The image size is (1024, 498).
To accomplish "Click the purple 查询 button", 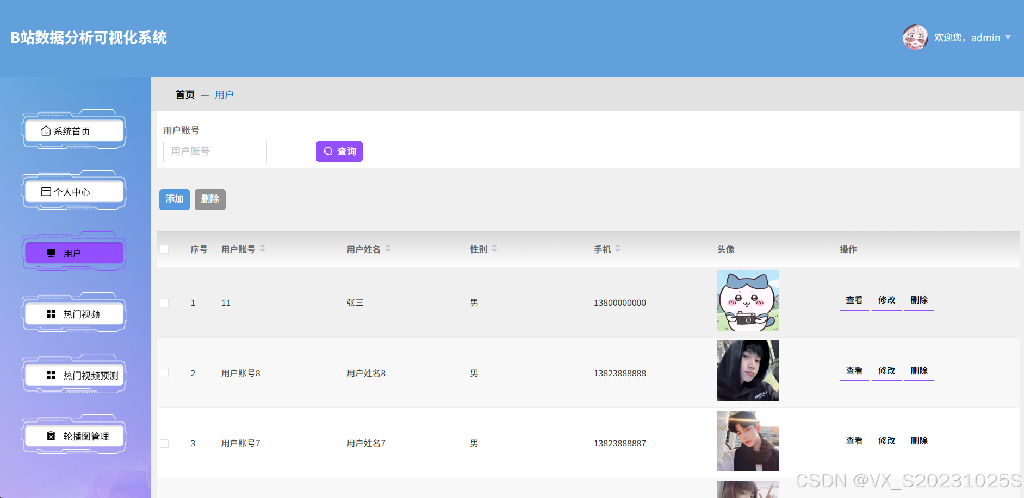I will [339, 152].
